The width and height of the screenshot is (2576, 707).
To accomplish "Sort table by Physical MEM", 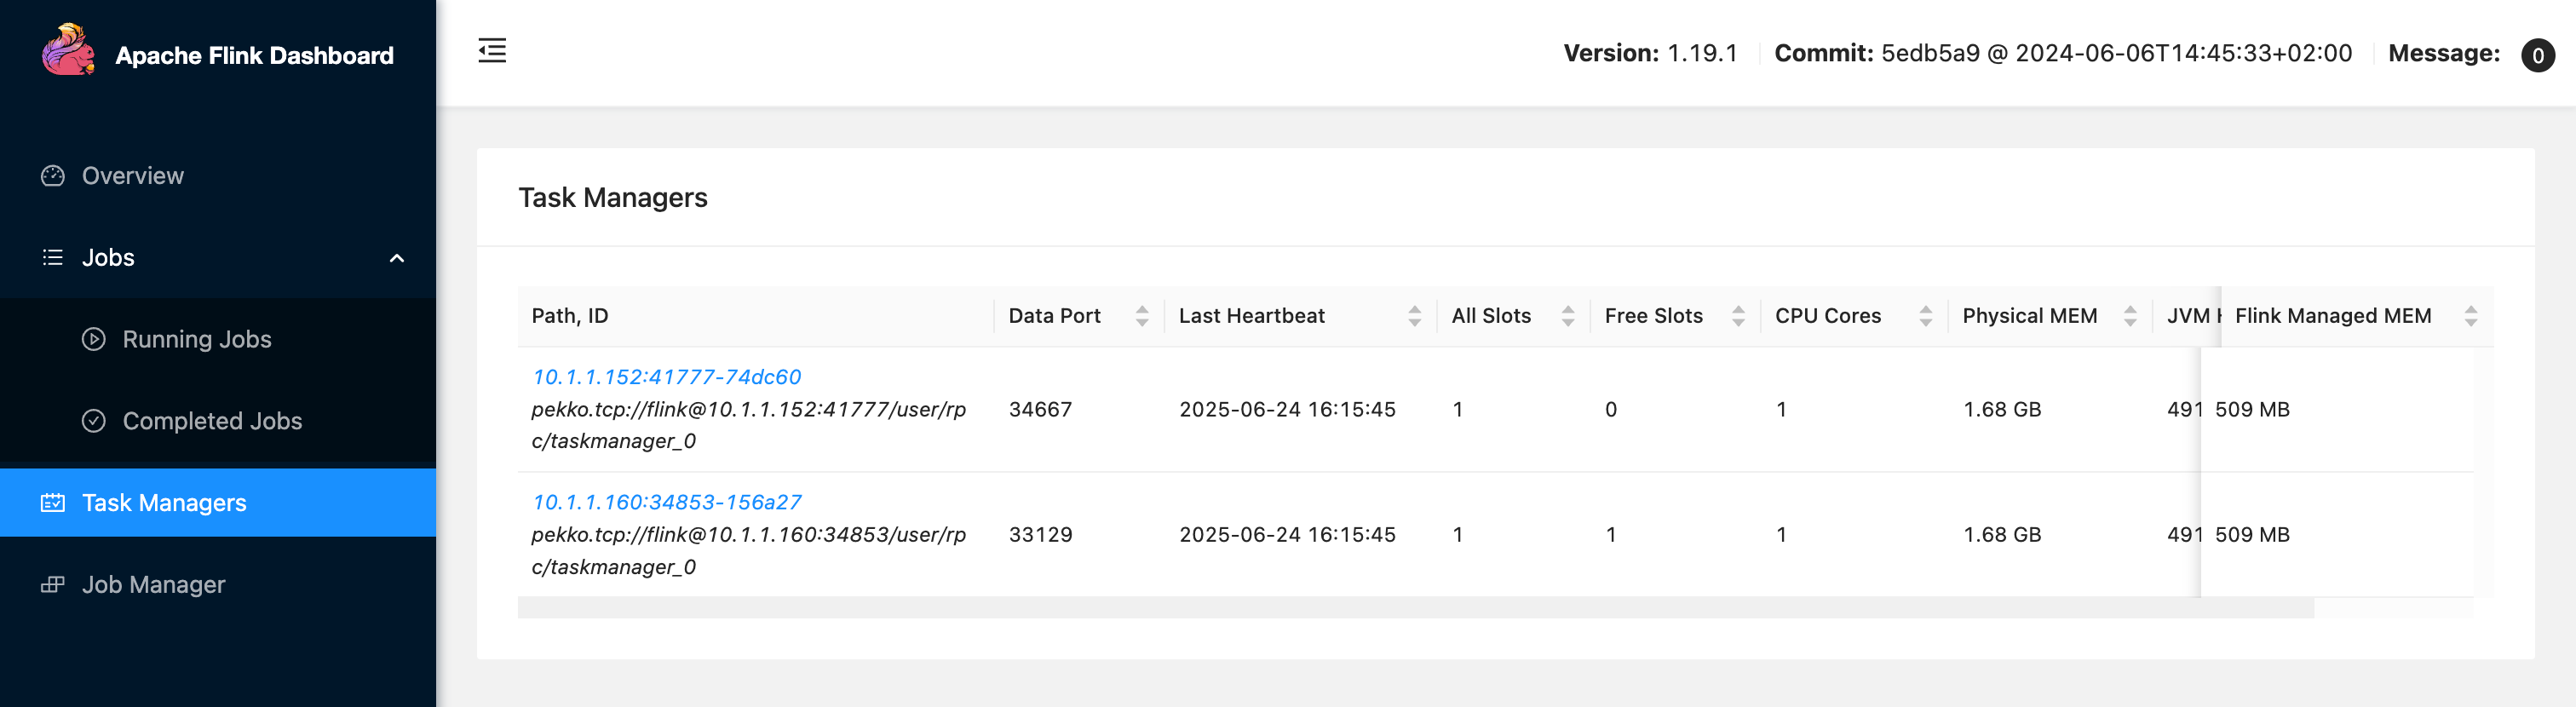I will [2130, 316].
